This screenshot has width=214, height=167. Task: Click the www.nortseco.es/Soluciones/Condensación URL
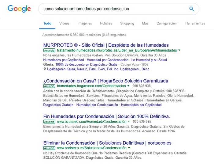[92, 148]
